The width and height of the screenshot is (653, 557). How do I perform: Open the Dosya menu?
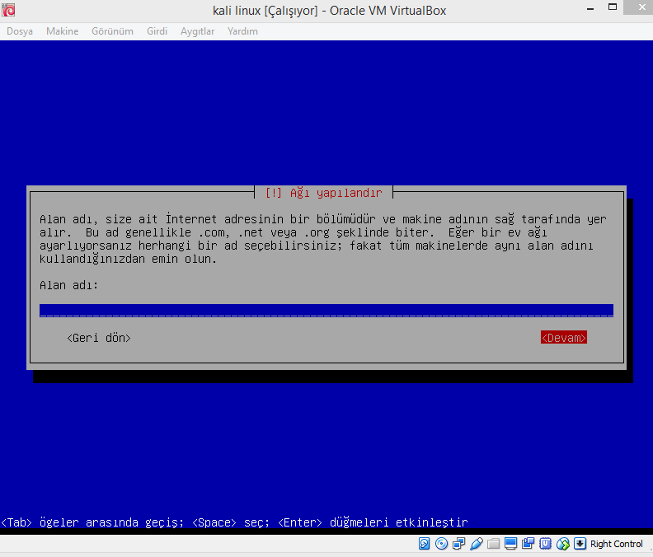click(20, 31)
